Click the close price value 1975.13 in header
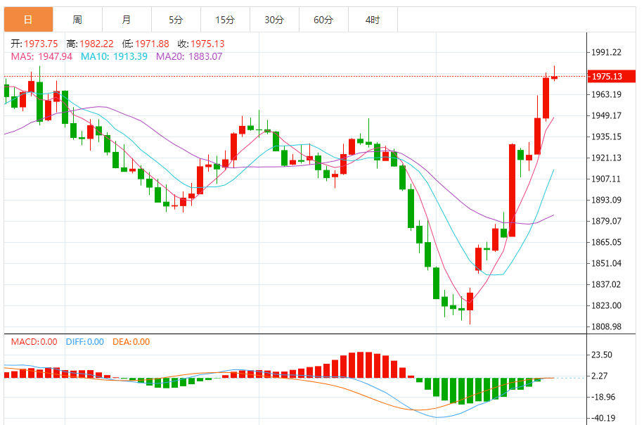644x425 pixels. [x=207, y=44]
